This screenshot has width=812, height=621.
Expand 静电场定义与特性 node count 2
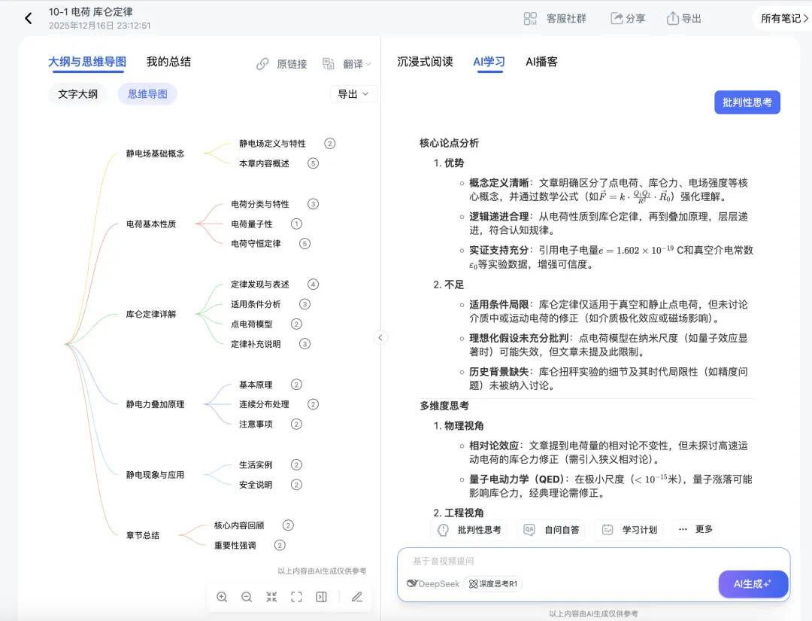330,144
